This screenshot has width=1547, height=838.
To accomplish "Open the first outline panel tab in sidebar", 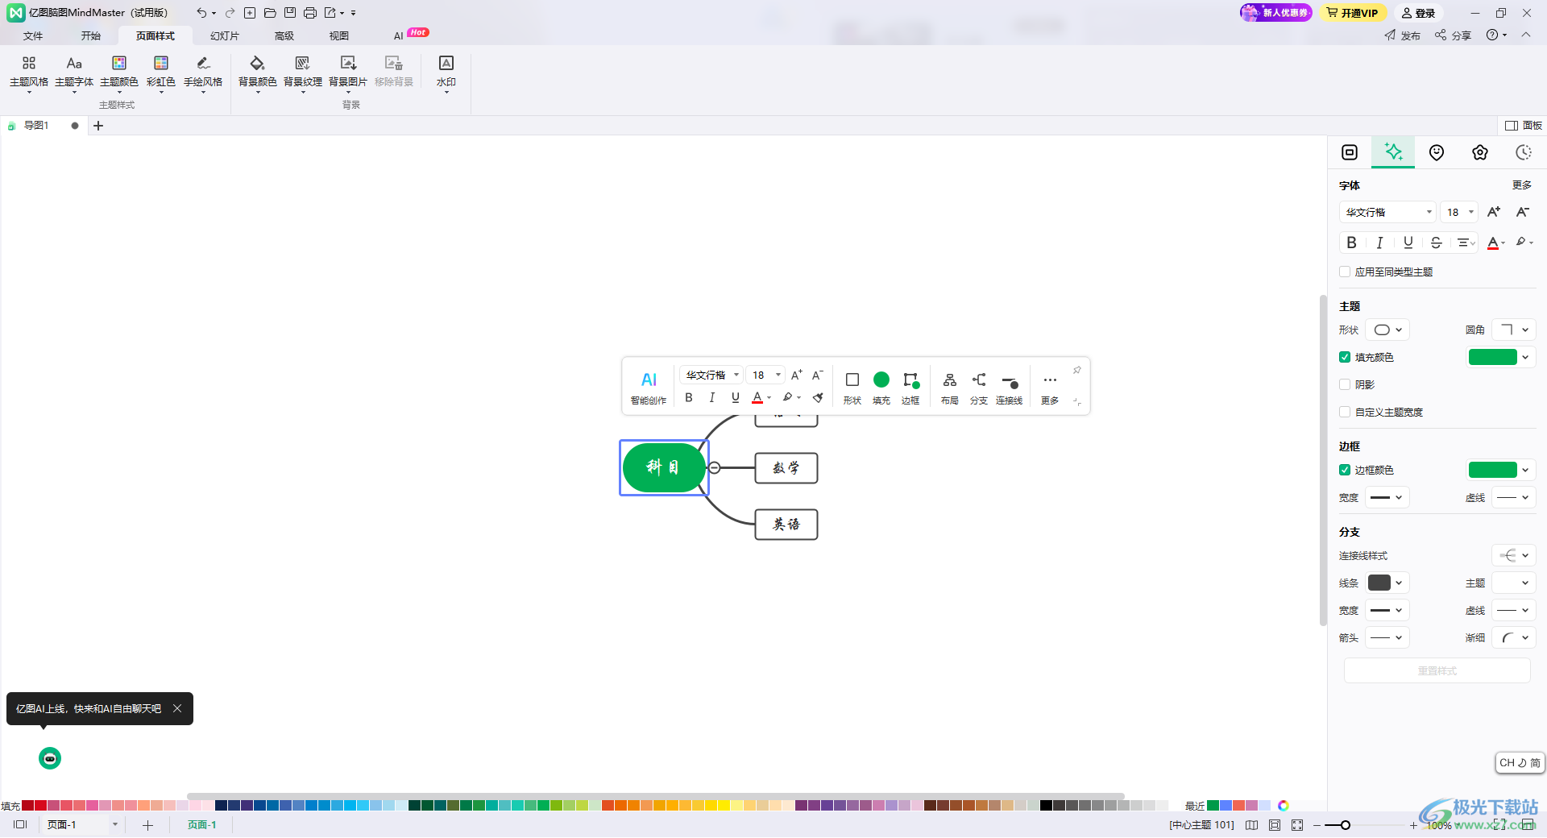I will 1350,152.
